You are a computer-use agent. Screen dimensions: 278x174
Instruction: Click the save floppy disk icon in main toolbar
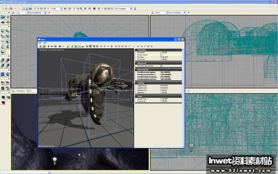pyautogui.click(x=11, y=8)
